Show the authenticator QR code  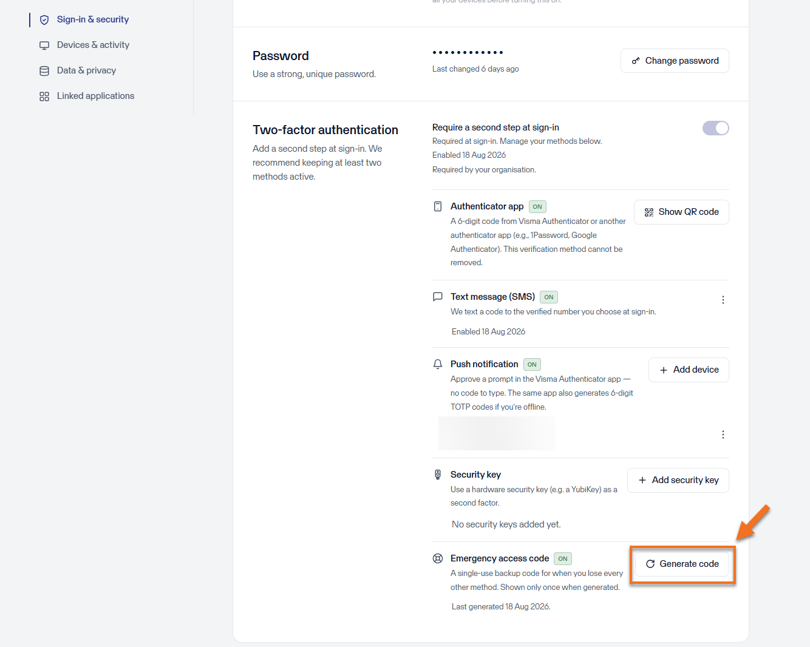click(x=681, y=212)
